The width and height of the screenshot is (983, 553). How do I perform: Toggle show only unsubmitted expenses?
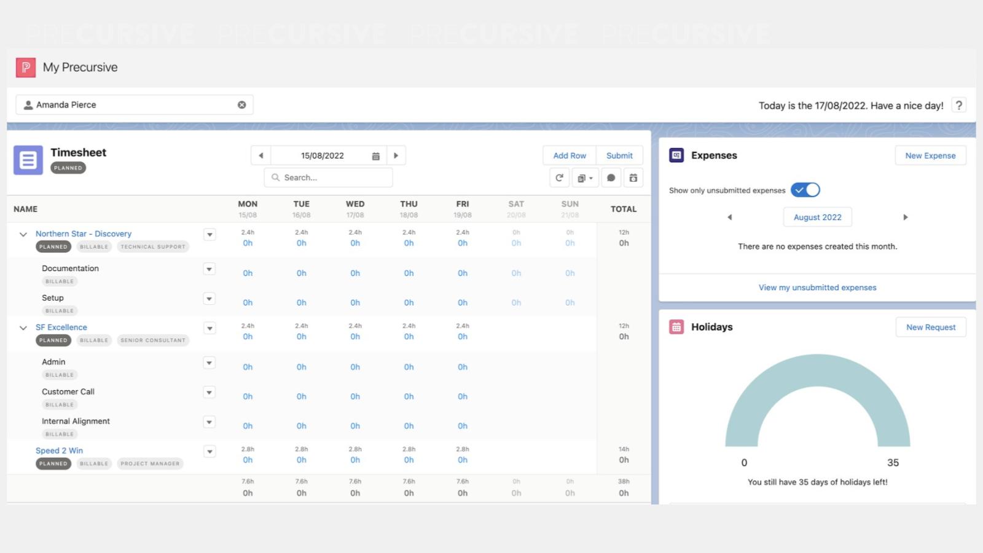(805, 190)
